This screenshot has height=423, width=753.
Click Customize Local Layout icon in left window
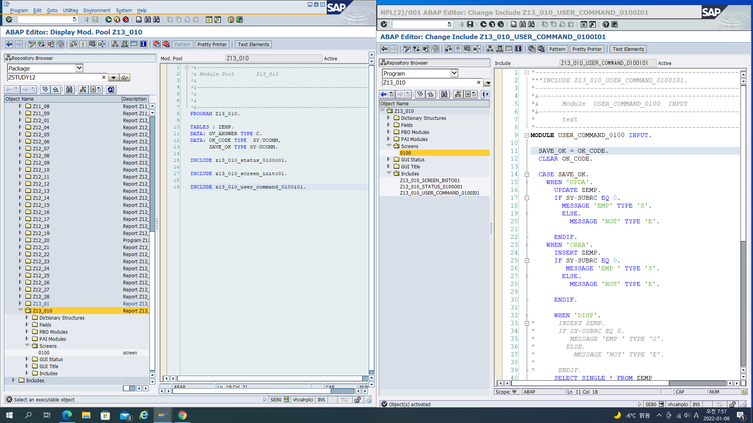click(240, 20)
